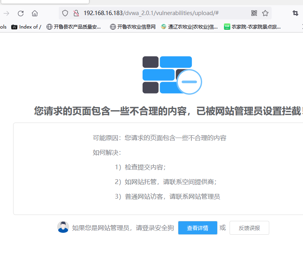The width and height of the screenshot is (303, 253).
Task: Open the 开鲁县农产品质量安 bookmark
Action: (x=73, y=27)
